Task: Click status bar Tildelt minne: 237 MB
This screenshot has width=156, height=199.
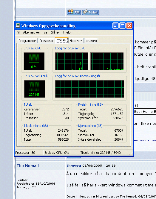Action: pos(101,153)
